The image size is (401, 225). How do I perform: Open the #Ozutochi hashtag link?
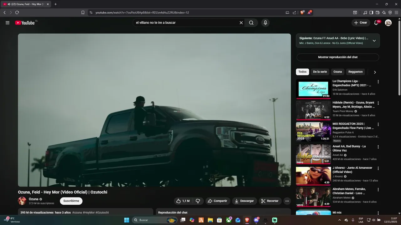click(x=102, y=212)
